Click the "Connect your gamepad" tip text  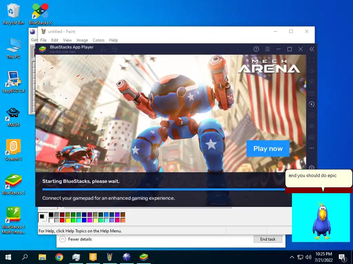[109, 198]
